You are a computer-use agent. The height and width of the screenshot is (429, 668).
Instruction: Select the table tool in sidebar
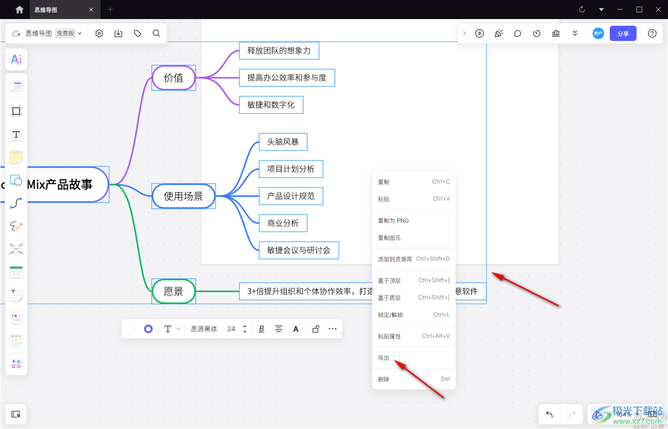pyautogui.click(x=16, y=272)
